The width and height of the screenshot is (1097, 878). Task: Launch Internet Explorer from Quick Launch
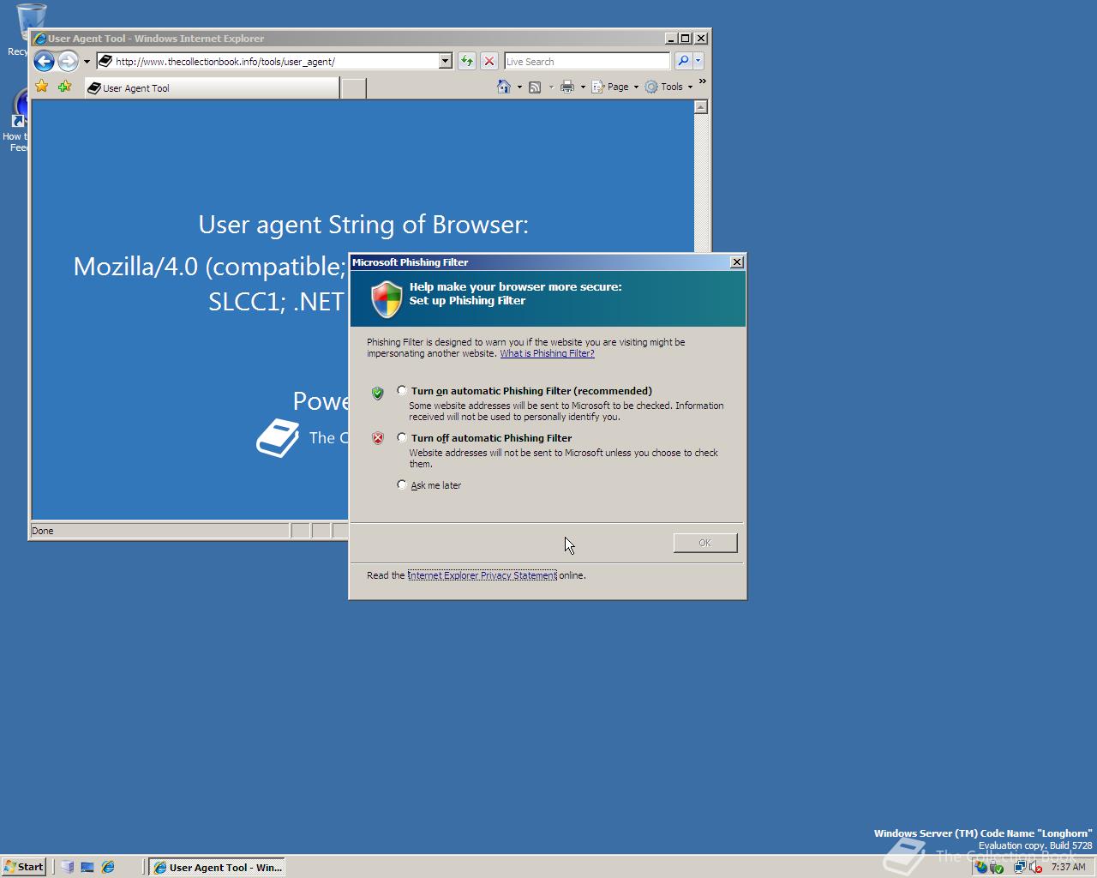pyautogui.click(x=108, y=867)
